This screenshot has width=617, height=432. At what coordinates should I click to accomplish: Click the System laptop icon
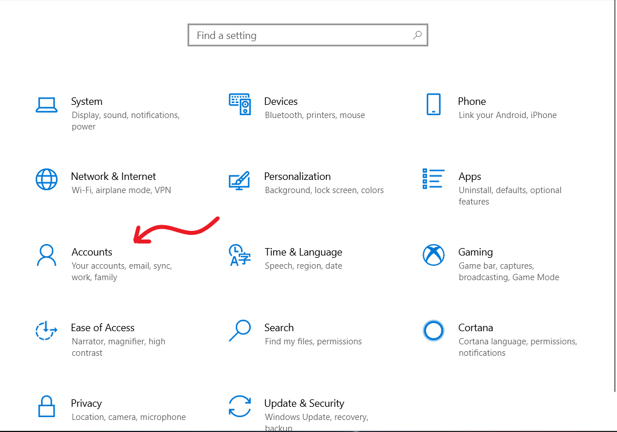(46, 105)
